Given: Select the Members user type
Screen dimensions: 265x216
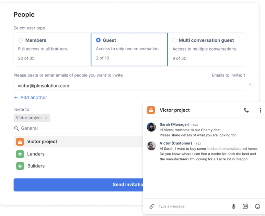Looking at the screenshot, I should [21, 40].
